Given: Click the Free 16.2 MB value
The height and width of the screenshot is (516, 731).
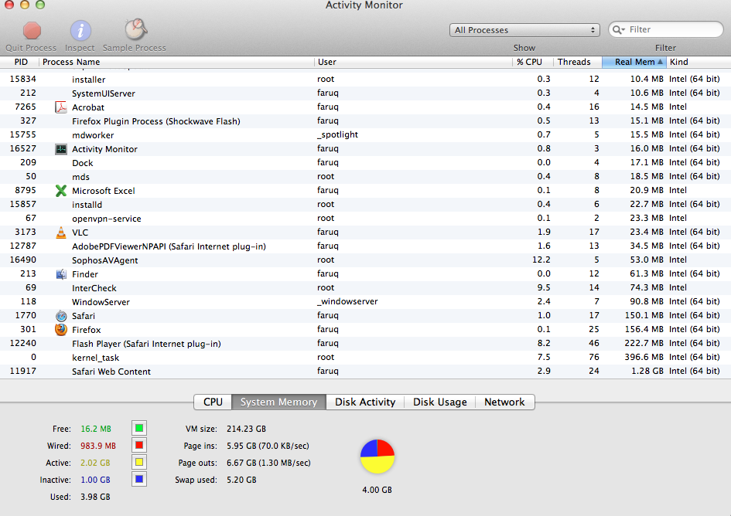Looking at the screenshot, I should (96, 429).
